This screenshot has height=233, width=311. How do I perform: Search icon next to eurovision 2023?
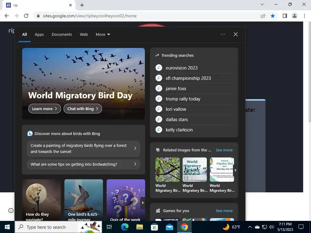pyautogui.click(x=159, y=68)
